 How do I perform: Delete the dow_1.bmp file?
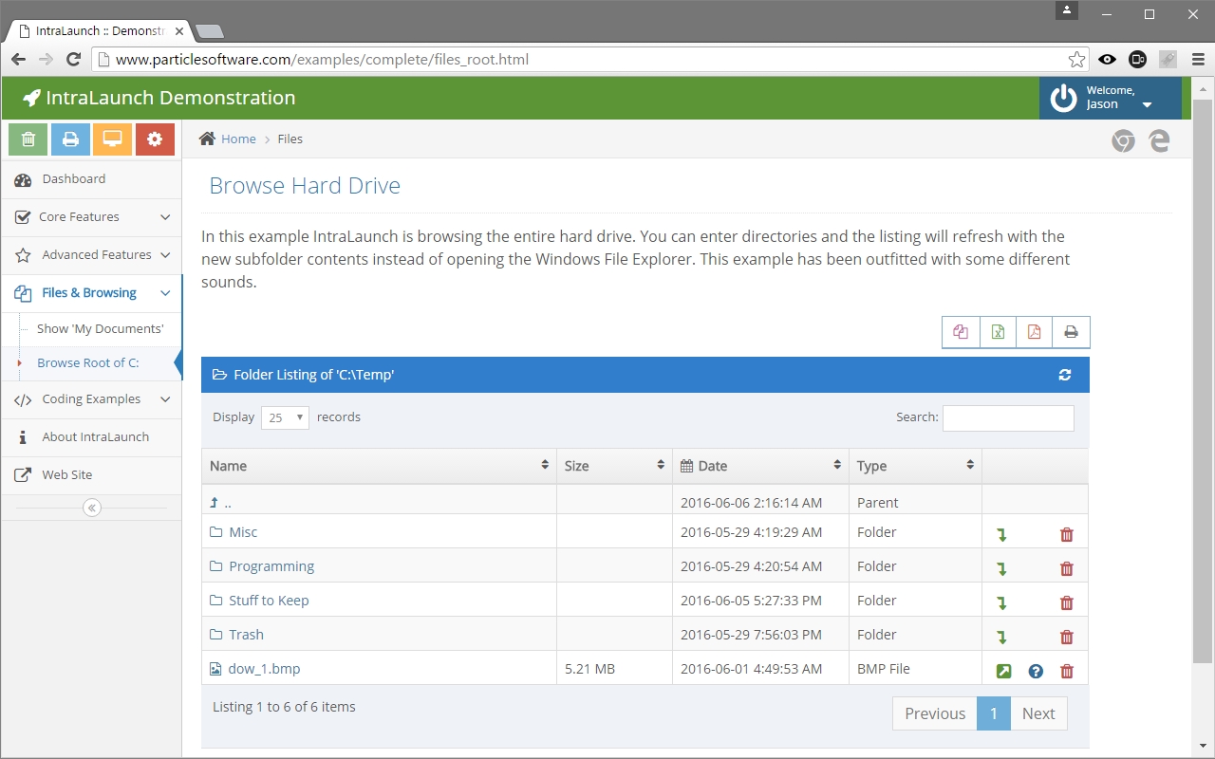click(1067, 671)
